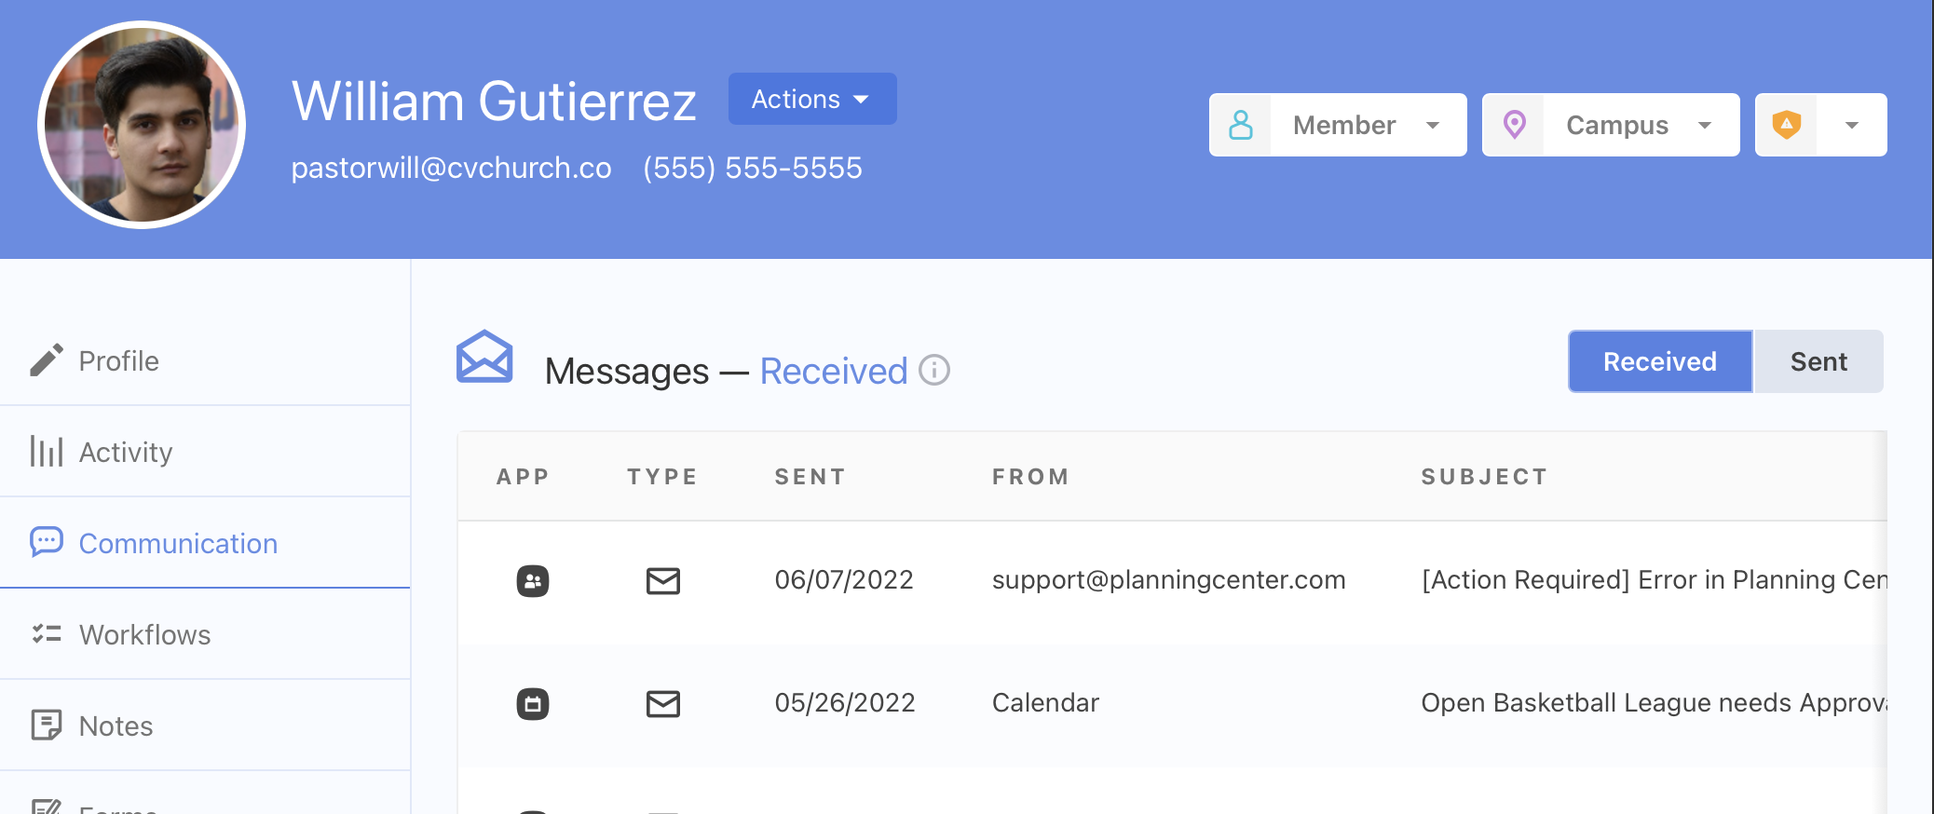This screenshot has height=814, width=1934.
Task: Click the info icon beside Received heading
Action: tap(934, 371)
